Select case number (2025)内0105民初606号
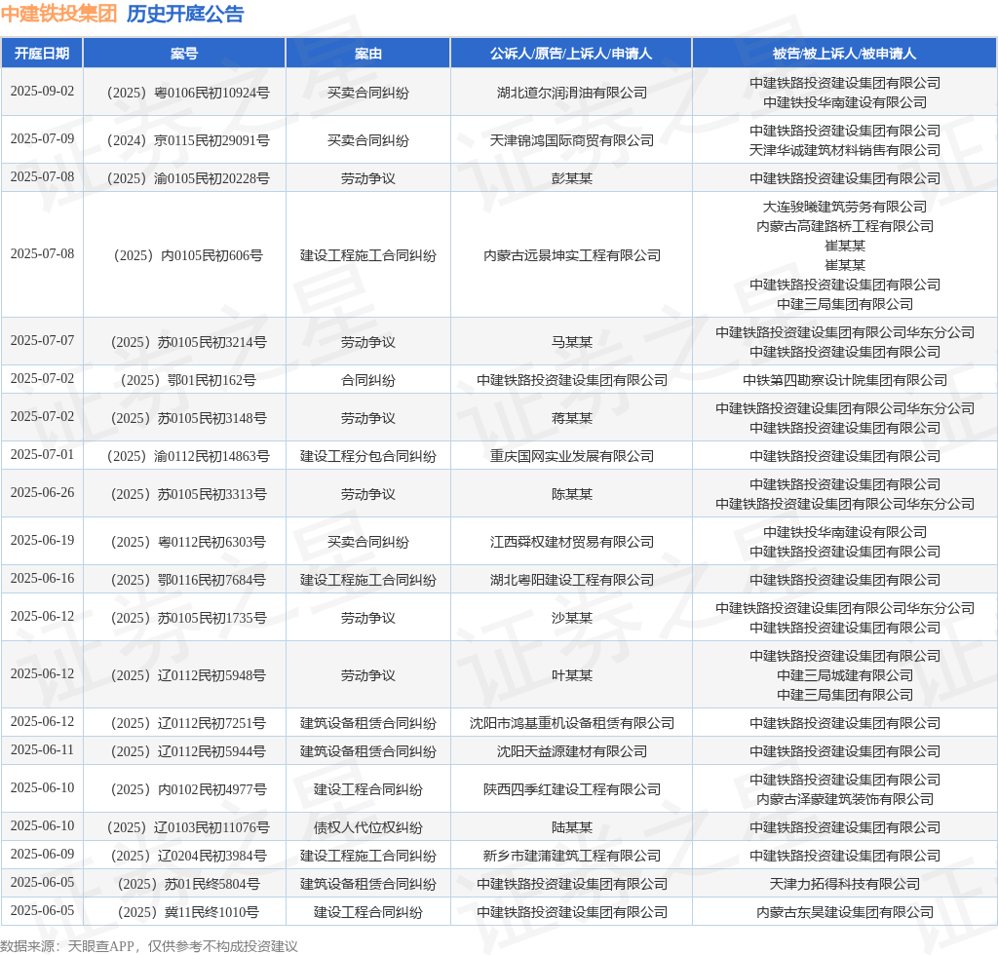 (188, 255)
